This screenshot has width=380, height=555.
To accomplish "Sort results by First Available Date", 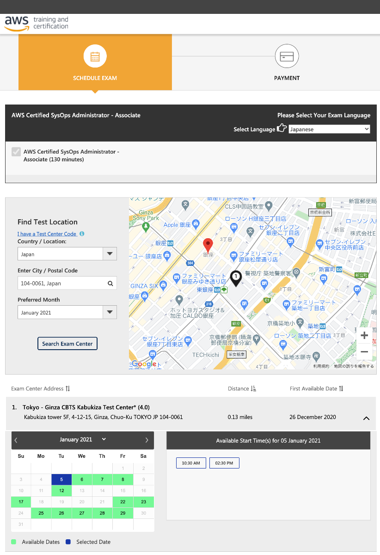I will (x=317, y=388).
